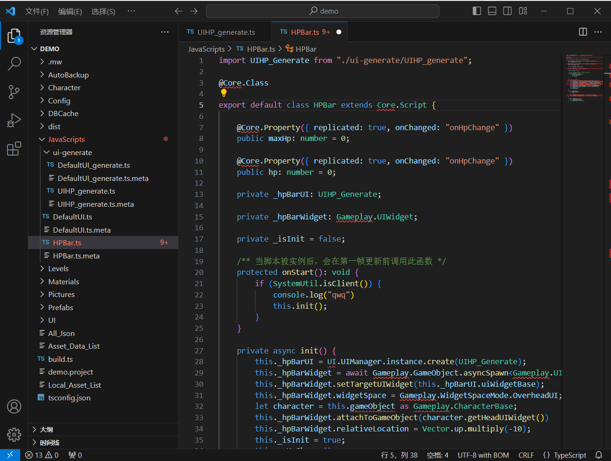The height and width of the screenshot is (461, 611).
Task: Expand the Prefabs folder
Action: pyautogui.click(x=103, y=307)
